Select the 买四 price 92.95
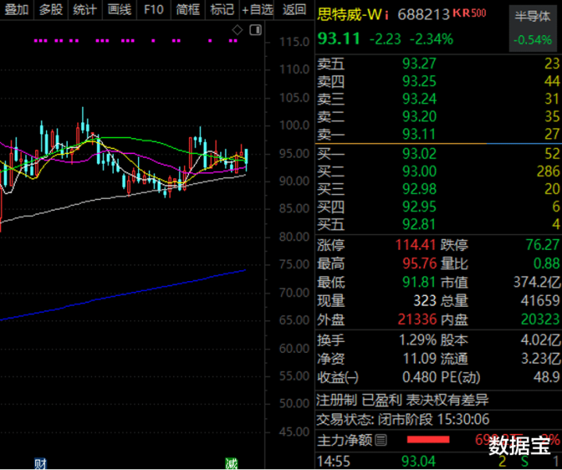The height and width of the screenshot is (470, 562). [419, 207]
